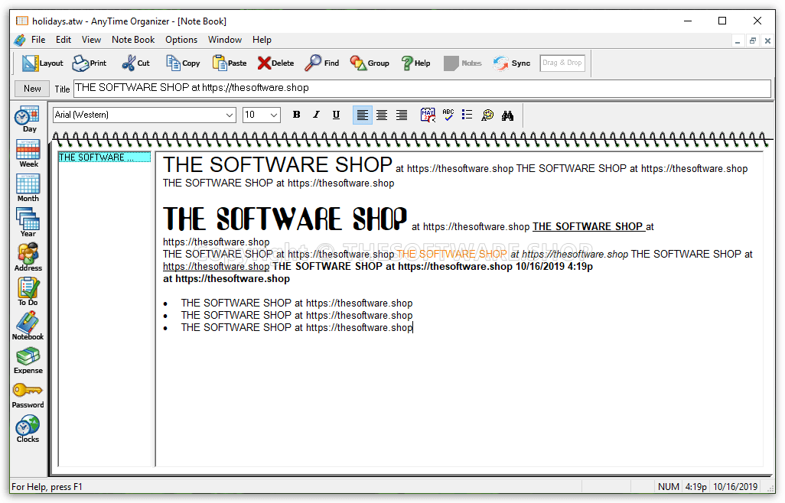The width and height of the screenshot is (785, 503).
Task: Open the Password key sidebar icon
Action: pos(28,395)
